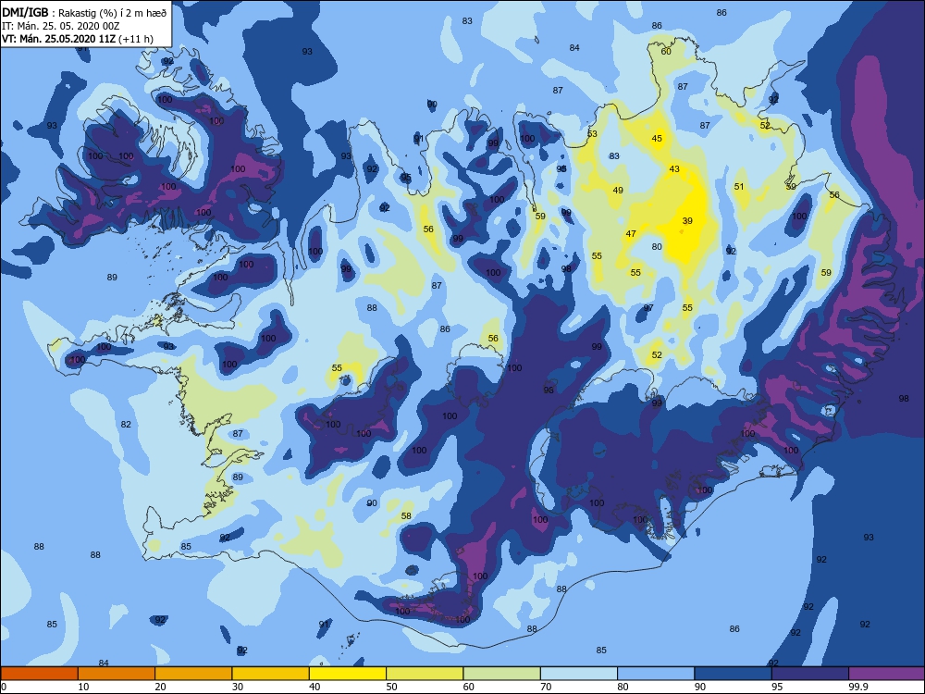This screenshot has width=925, height=694.
Task: Click the minimum humidity value 39
Action: tap(687, 221)
